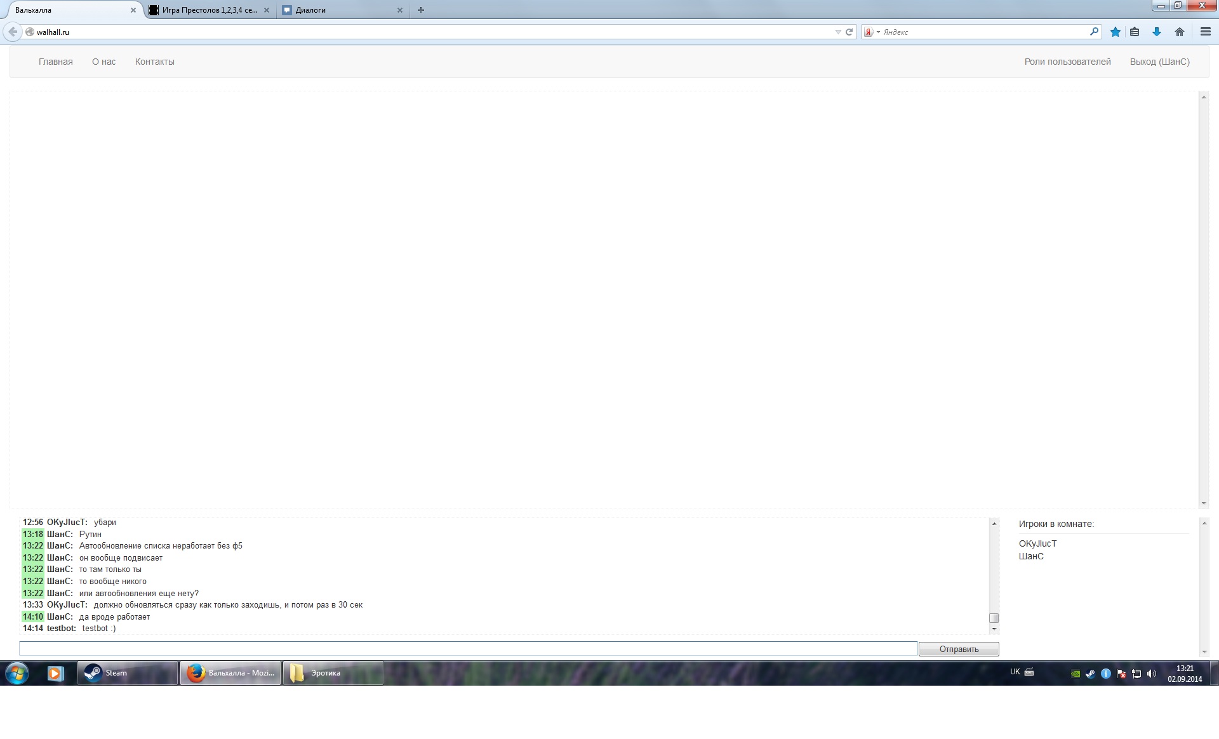Open the Firefox hamburger menu
This screenshot has width=1219, height=739.
[1205, 32]
